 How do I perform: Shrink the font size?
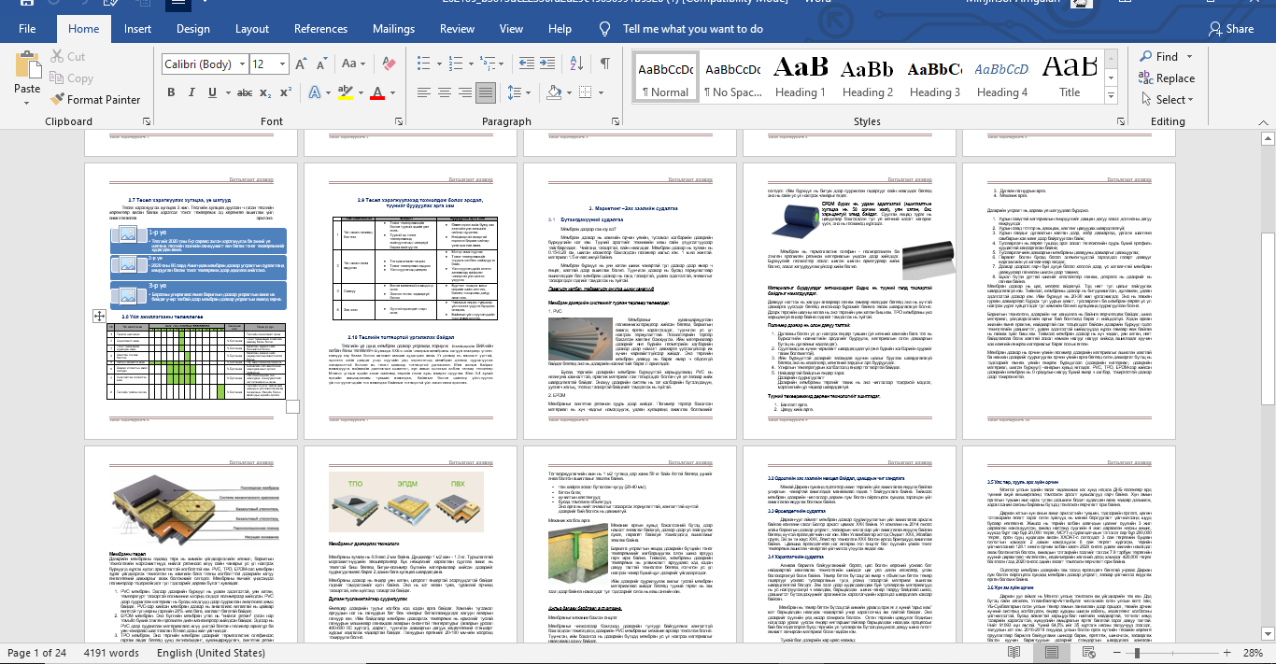pos(322,64)
